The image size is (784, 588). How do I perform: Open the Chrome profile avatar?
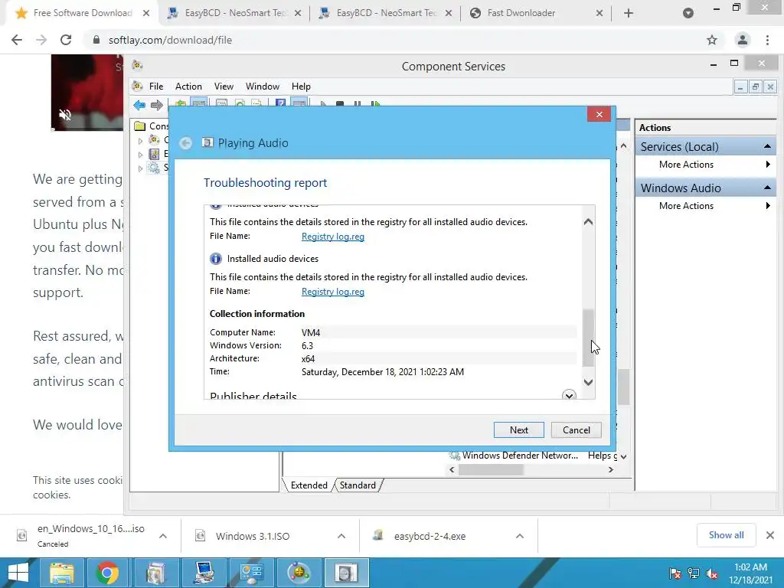743,40
